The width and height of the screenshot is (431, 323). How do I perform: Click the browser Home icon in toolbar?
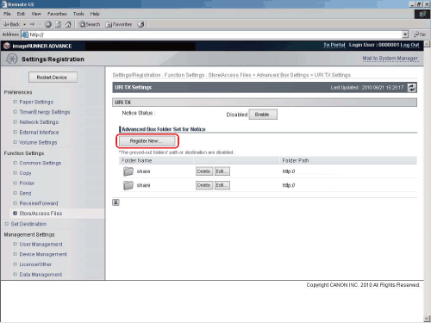[x=68, y=24]
